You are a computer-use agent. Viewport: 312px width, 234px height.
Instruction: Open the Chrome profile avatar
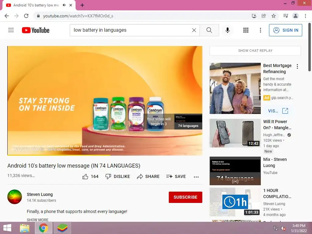[296, 16]
